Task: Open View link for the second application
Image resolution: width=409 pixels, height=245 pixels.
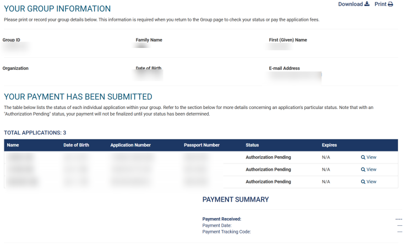Action: coord(372,170)
